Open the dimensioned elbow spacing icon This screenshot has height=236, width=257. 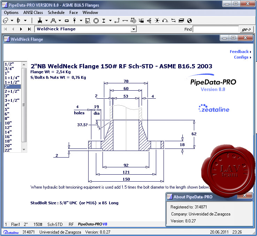click(x=88, y=21)
